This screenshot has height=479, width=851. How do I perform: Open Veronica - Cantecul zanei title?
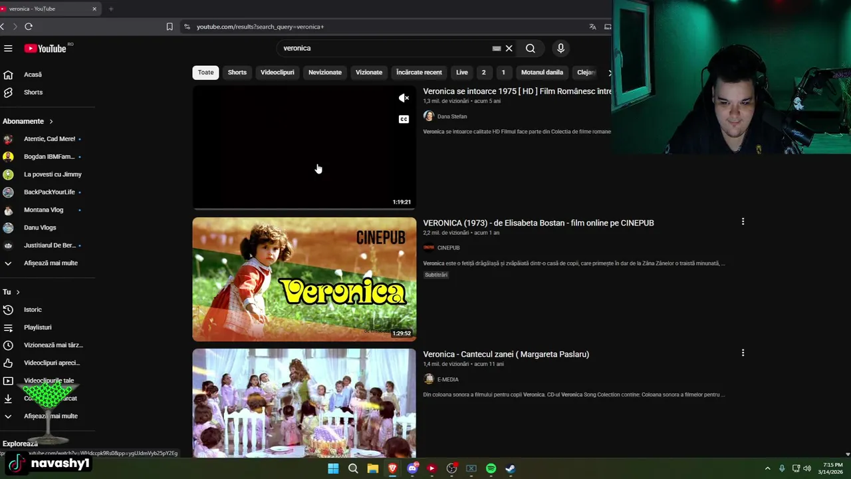point(506,354)
